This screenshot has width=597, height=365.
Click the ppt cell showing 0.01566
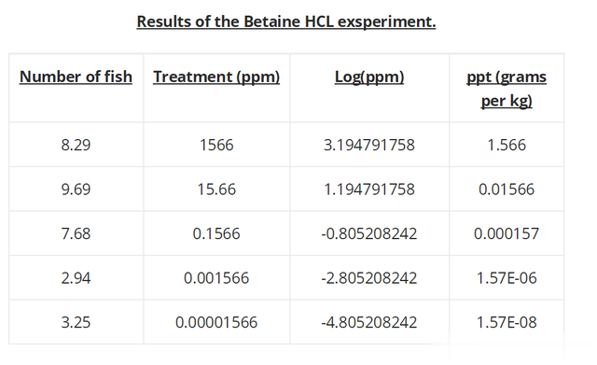point(507,189)
